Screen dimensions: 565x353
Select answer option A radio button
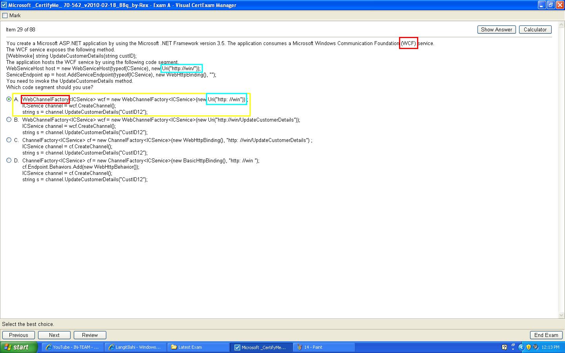[9, 99]
